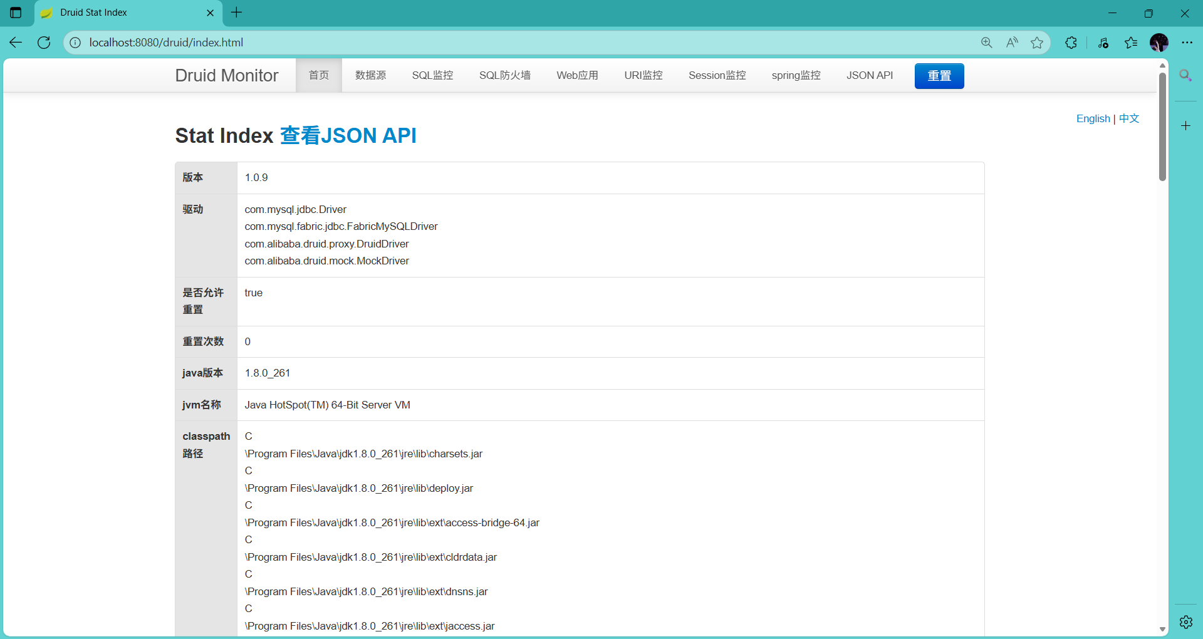Click the page vertical scrollbar thumb

1162,125
